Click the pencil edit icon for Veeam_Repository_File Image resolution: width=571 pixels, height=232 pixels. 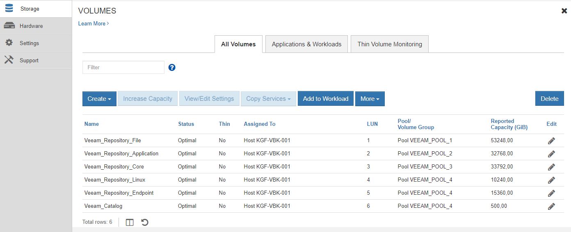point(551,141)
